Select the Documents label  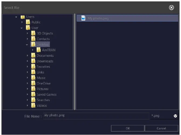coord(45,56)
